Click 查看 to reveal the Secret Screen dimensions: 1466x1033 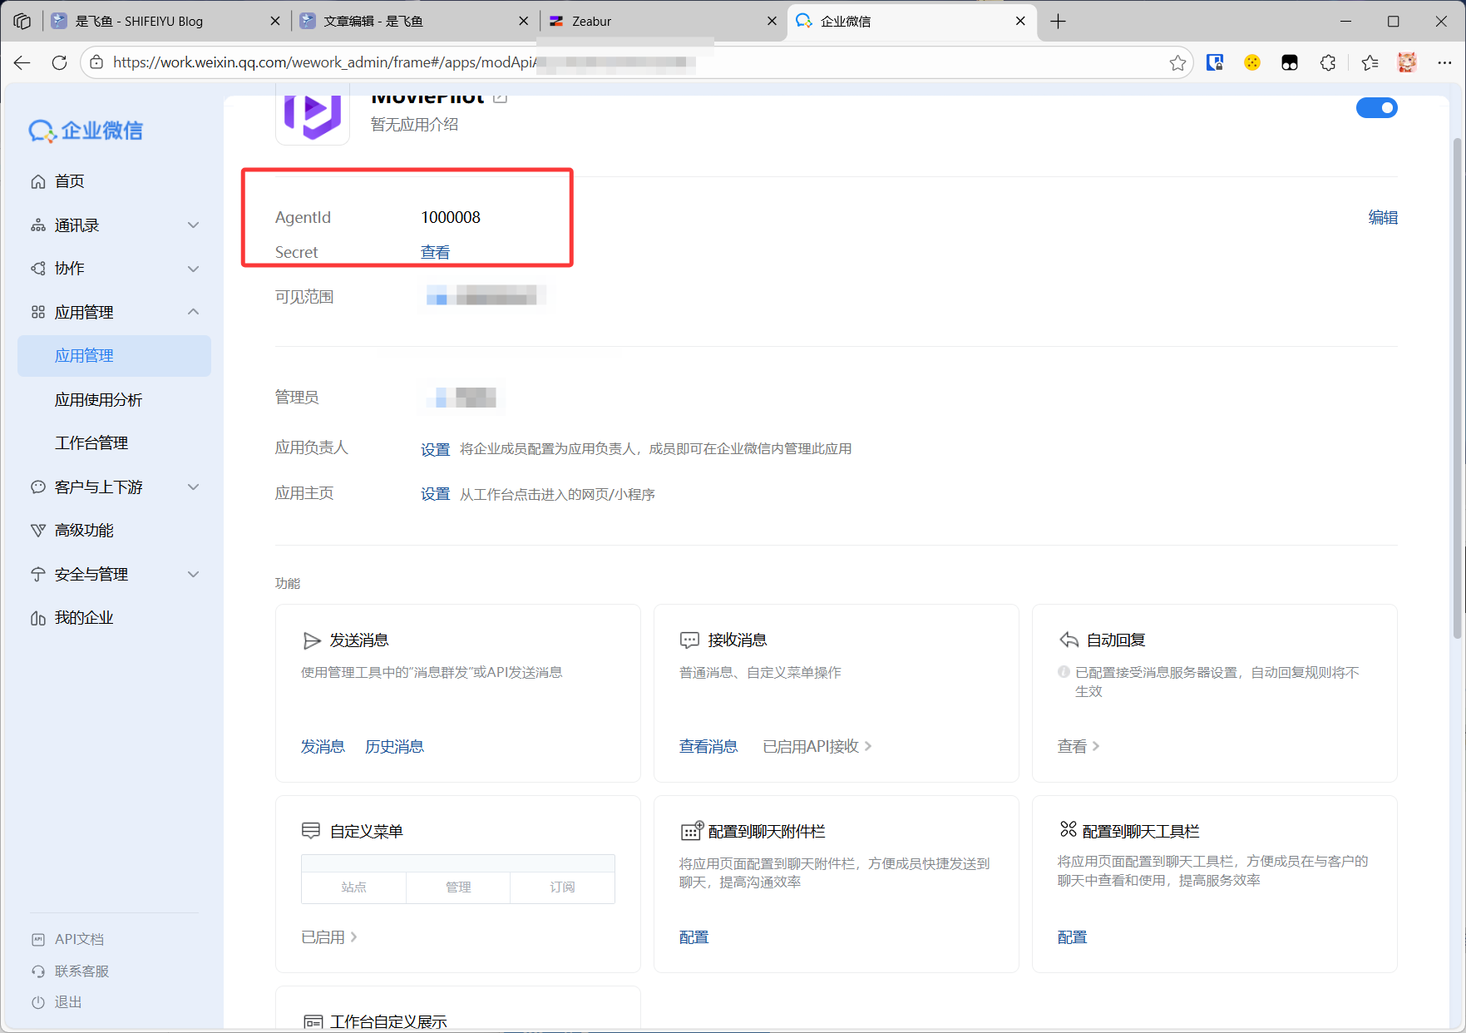[x=435, y=252]
